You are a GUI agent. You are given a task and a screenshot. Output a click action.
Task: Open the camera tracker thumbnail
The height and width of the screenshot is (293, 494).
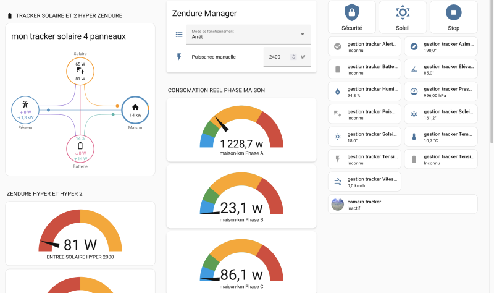click(x=337, y=205)
